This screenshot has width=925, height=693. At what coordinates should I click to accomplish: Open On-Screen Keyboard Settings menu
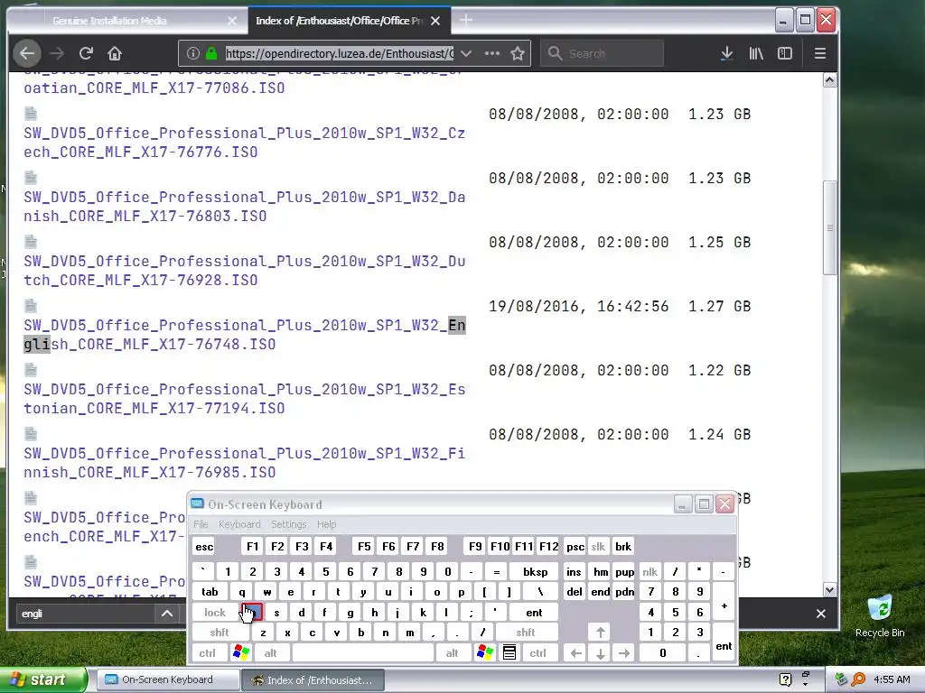coord(288,524)
